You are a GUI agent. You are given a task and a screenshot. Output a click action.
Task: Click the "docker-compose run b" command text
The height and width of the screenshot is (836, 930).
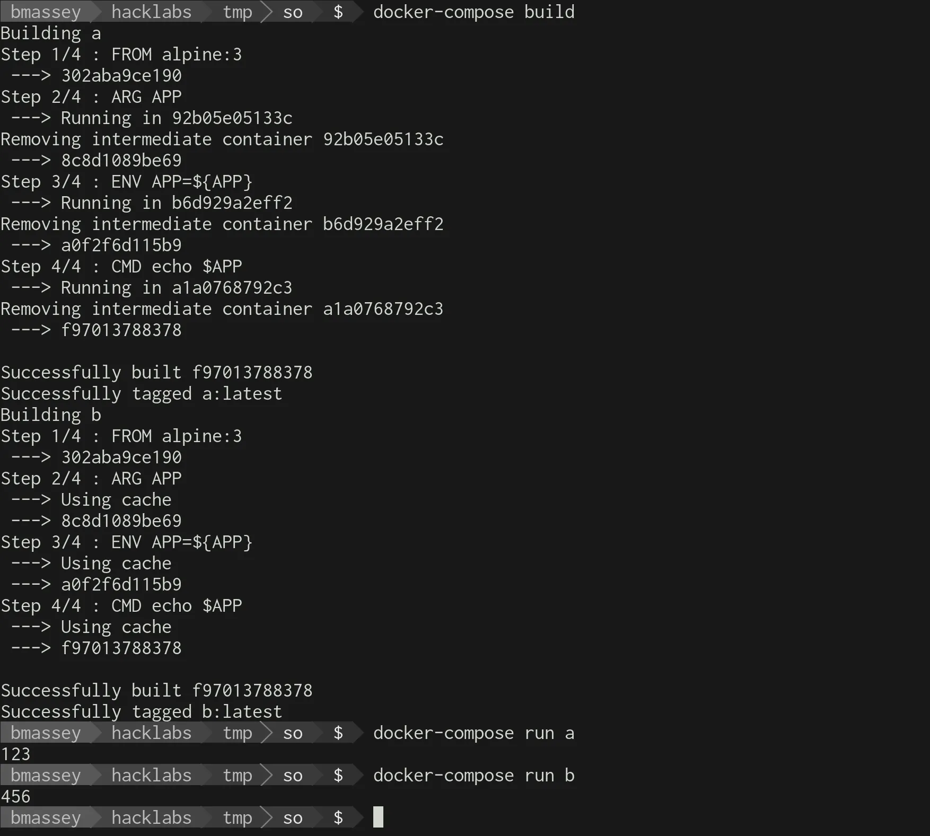[x=473, y=775]
